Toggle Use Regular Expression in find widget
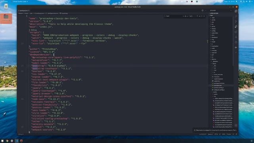The image size is (254, 143). tap(188, 16)
